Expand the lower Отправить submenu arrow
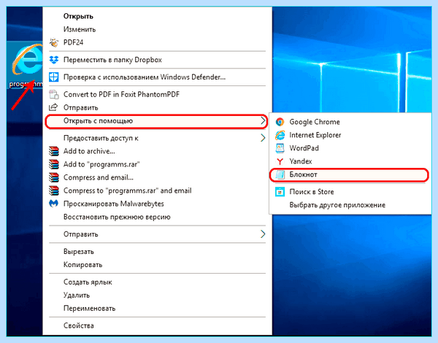 click(x=263, y=234)
